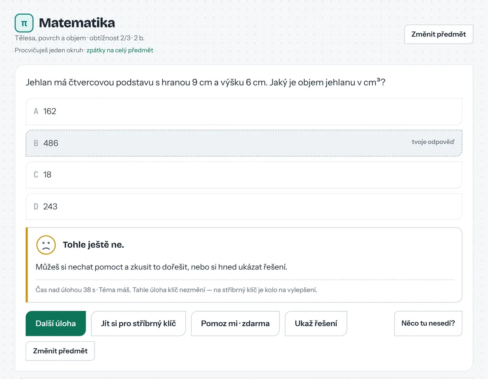
Task: Select answer A with value 162
Action: [244, 111]
